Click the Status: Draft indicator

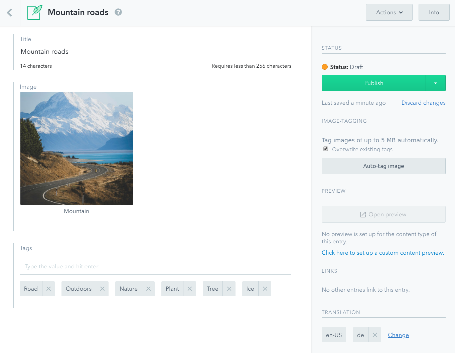tap(342, 67)
